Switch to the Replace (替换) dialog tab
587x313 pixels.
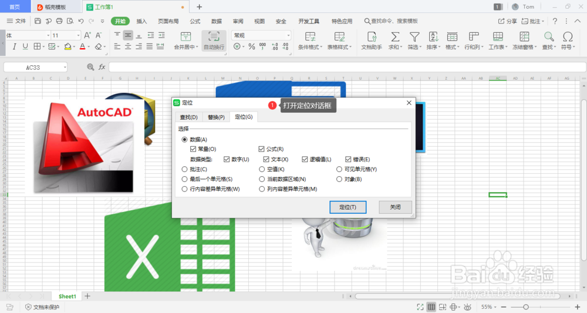(216, 117)
